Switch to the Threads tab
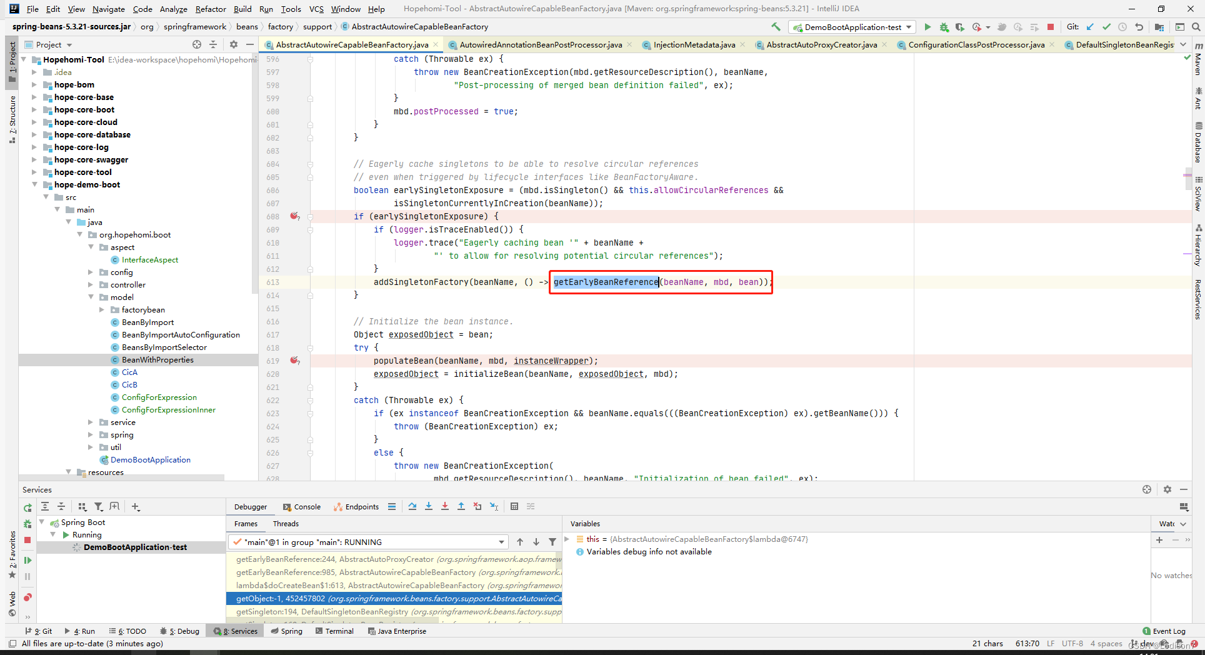Image resolution: width=1205 pixels, height=655 pixels. pyautogui.click(x=286, y=524)
